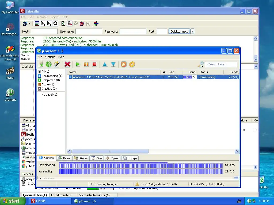The width and height of the screenshot is (274, 205).
Task: Switch to the Pieces tab
Action: click(x=81, y=158)
